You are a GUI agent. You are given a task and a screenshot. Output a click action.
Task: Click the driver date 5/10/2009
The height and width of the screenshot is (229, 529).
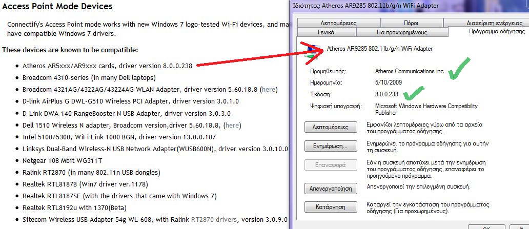[x=389, y=82]
